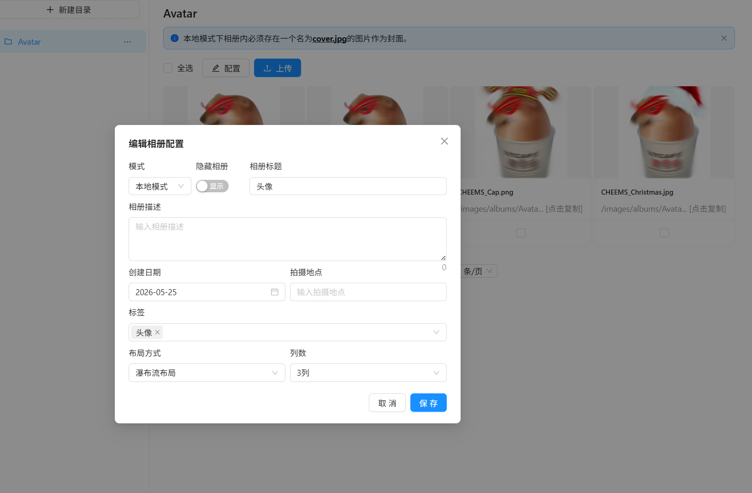Click the cover.jpg bold text in alert
Screen dimensions: 752x493
(x=329, y=39)
